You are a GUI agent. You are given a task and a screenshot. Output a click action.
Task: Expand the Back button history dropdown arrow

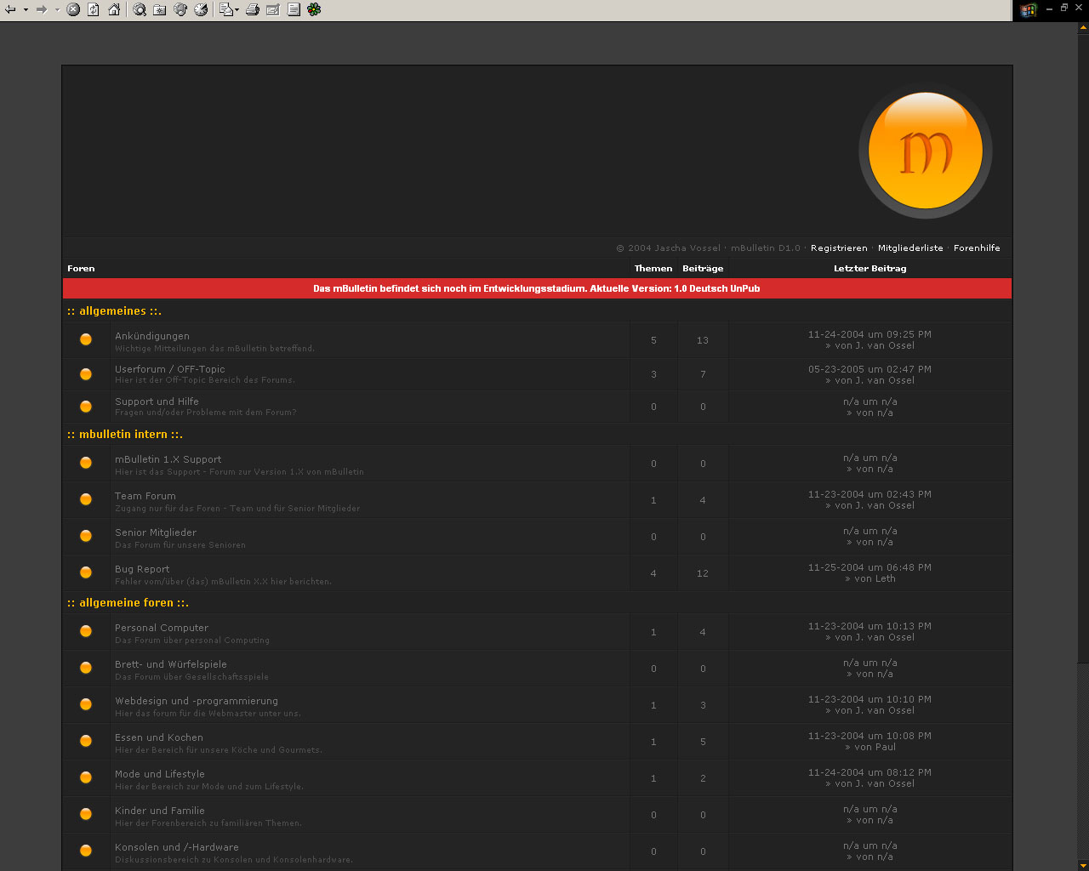click(x=26, y=9)
